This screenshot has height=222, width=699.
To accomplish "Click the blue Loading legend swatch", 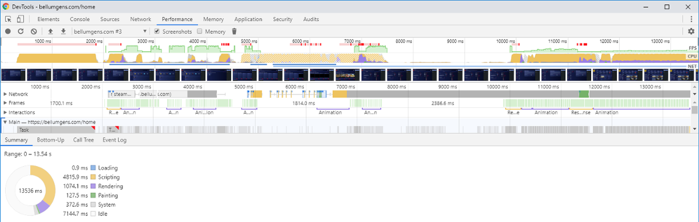I will click(x=93, y=168).
